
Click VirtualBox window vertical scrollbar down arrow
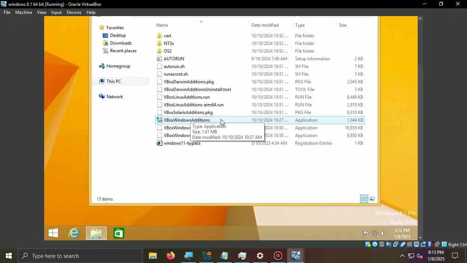coord(420,238)
